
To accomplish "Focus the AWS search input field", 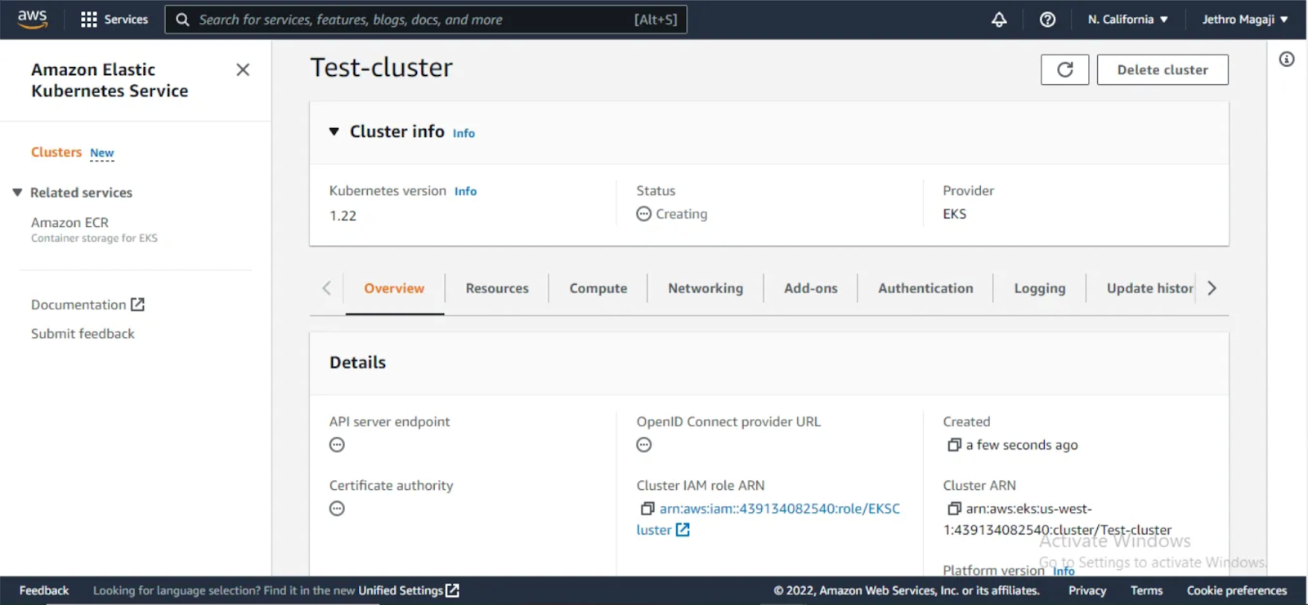I will click(425, 20).
